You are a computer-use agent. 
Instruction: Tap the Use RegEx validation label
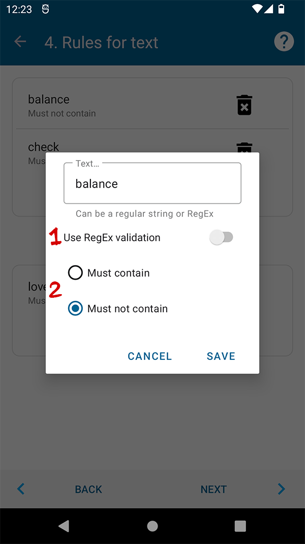coord(112,238)
